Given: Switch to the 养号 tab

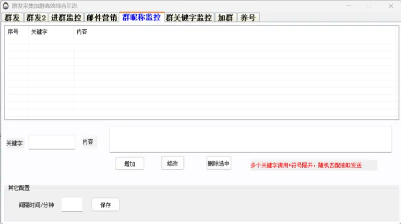Looking at the screenshot, I should click(x=248, y=17).
